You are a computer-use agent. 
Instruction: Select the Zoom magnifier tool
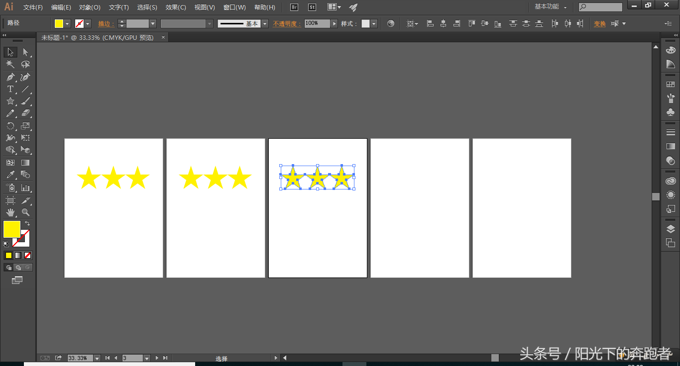[x=25, y=212]
